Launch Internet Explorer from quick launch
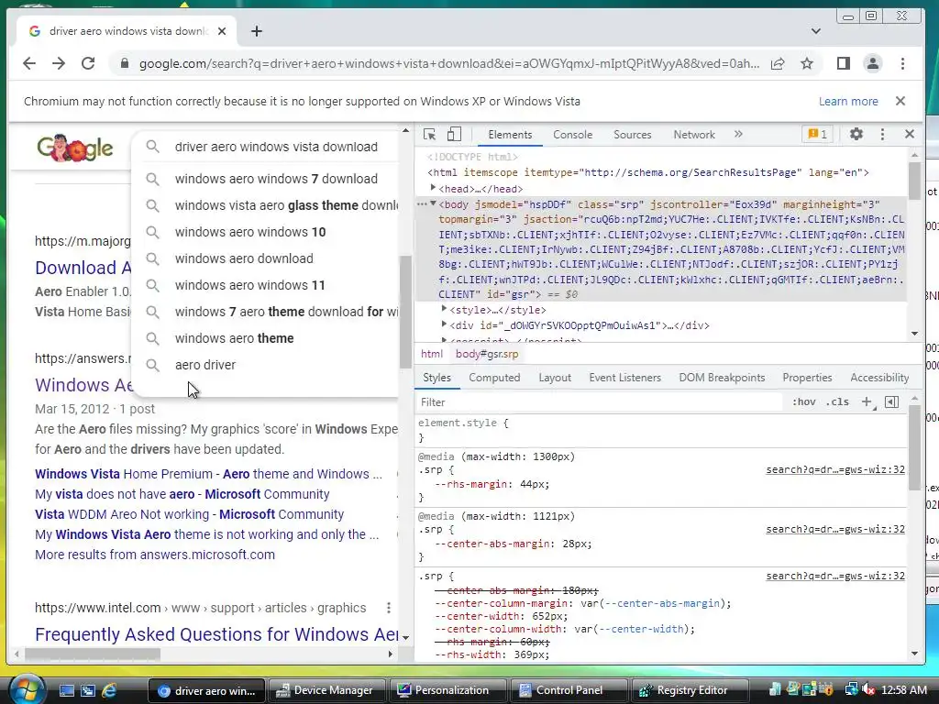 pyautogui.click(x=110, y=691)
